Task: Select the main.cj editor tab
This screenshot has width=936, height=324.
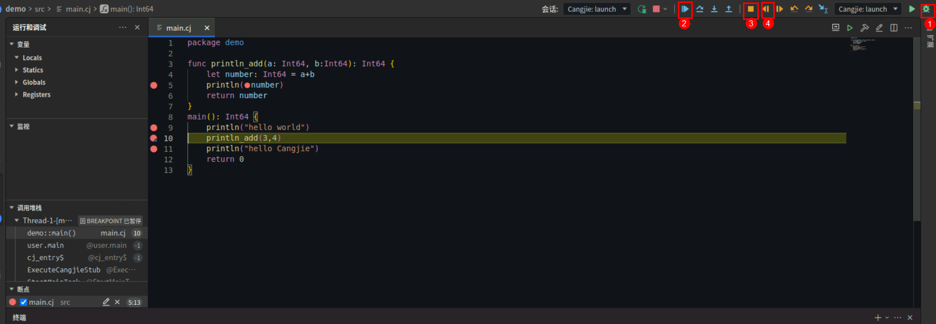Action: click(x=178, y=28)
